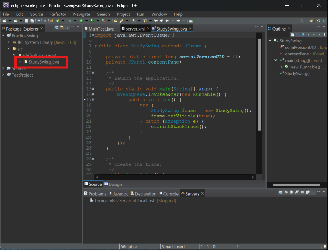Switch to the Java perspective icon
The width and height of the screenshot is (328, 250).
324,21
